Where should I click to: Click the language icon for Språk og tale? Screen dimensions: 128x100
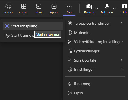point(70,60)
